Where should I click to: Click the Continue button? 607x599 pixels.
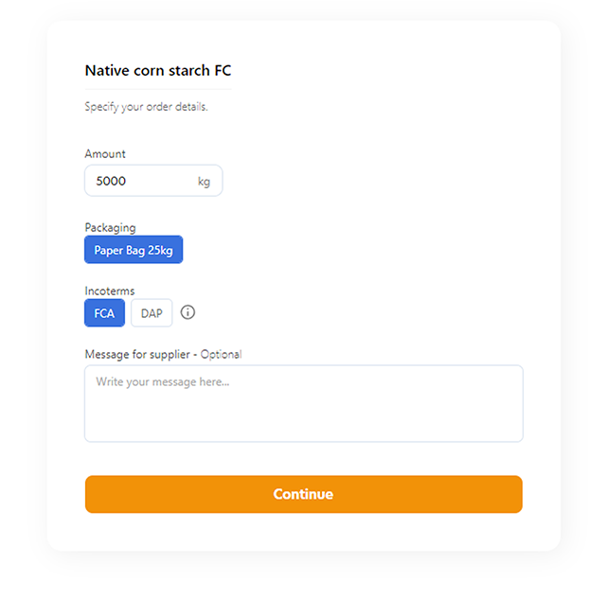[x=304, y=494]
